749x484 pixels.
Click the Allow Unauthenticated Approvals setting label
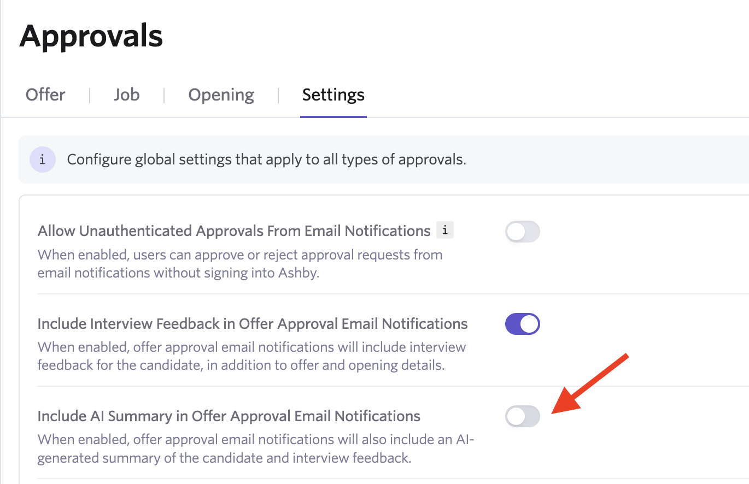234,231
